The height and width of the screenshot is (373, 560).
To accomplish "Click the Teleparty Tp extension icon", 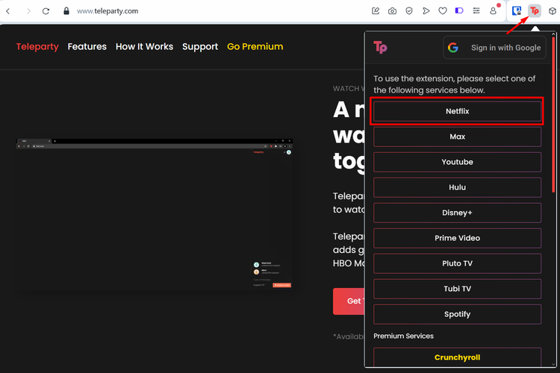I will pyautogui.click(x=535, y=11).
